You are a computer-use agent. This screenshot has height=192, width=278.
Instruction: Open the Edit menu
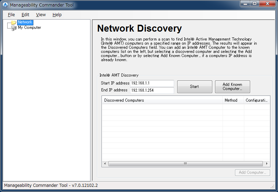pos(25,15)
